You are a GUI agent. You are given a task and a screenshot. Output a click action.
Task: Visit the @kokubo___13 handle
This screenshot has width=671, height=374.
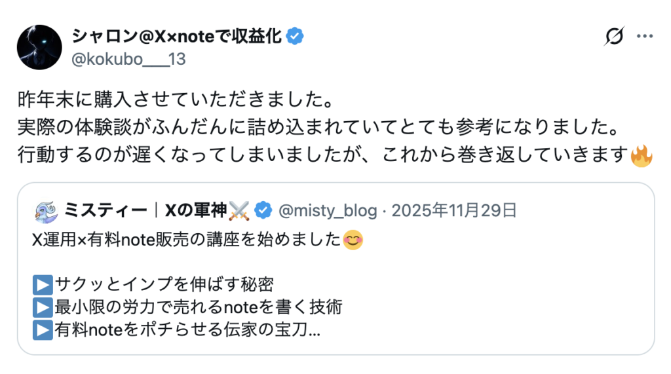coord(128,60)
